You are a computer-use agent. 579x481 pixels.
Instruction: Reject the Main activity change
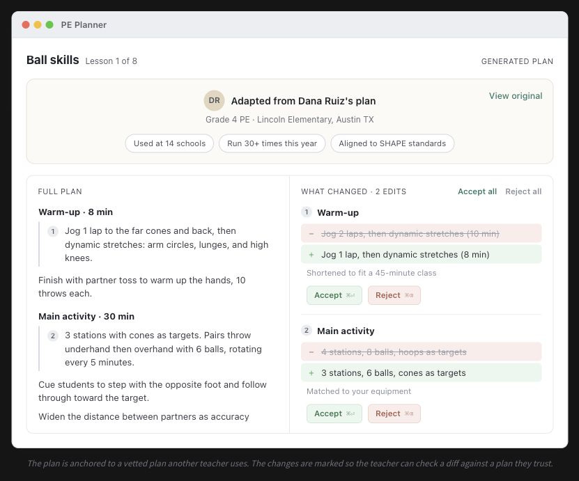tap(394, 413)
